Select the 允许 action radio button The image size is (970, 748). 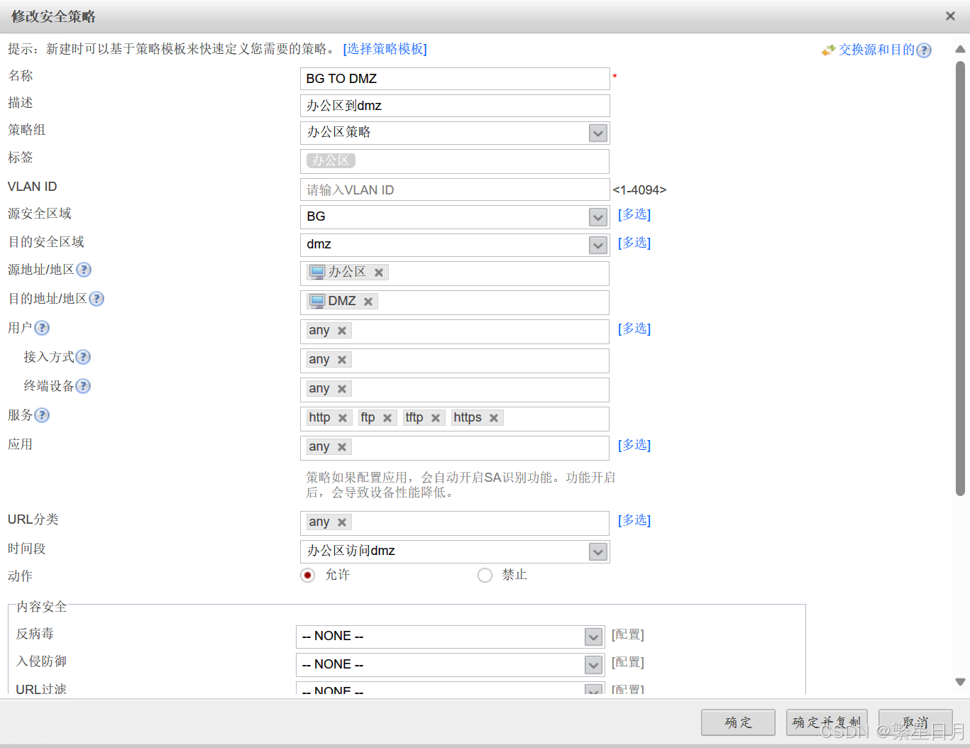pyautogui.click(x=307, y=575)
